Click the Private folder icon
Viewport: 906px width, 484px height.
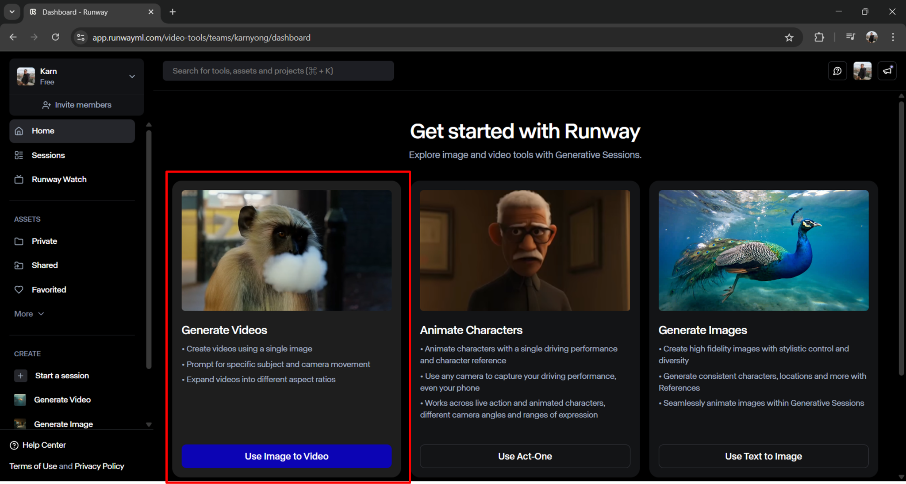coord(19,241)
